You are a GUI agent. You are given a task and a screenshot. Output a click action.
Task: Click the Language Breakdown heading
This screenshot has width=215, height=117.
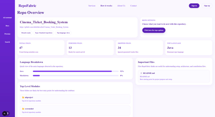pos(31,62)
